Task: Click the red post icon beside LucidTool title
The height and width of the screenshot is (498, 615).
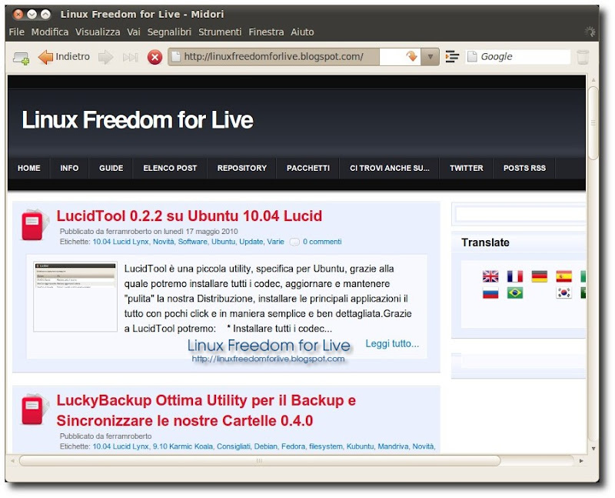Action: click(x=34, y=225)
